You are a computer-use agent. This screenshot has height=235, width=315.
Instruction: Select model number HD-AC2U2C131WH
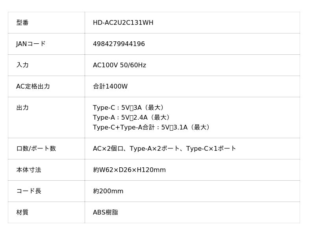(123, 23)
